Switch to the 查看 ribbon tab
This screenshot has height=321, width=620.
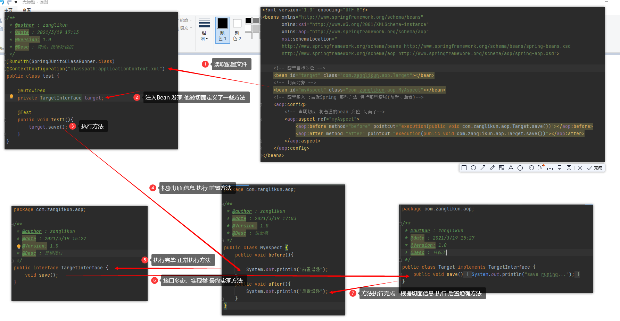pos(27,10)
